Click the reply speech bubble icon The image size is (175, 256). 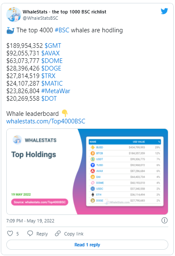30,233
